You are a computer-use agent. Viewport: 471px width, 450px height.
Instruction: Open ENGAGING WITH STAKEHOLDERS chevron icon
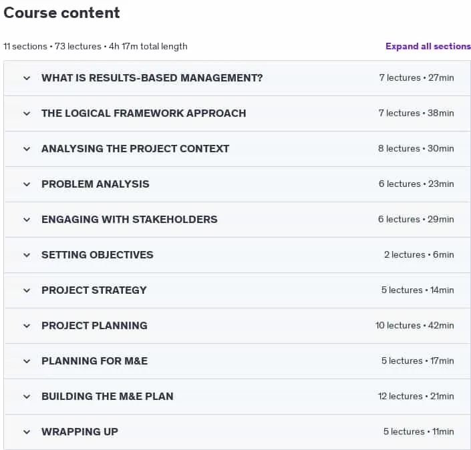click(27, 220)
